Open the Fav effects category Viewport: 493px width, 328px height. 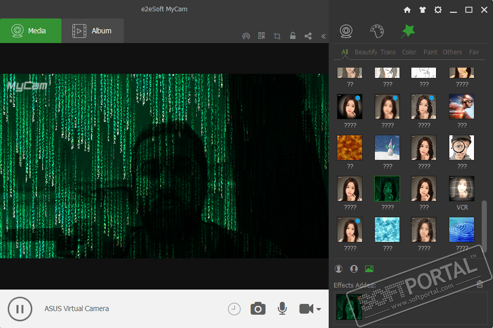pos(474,52)
